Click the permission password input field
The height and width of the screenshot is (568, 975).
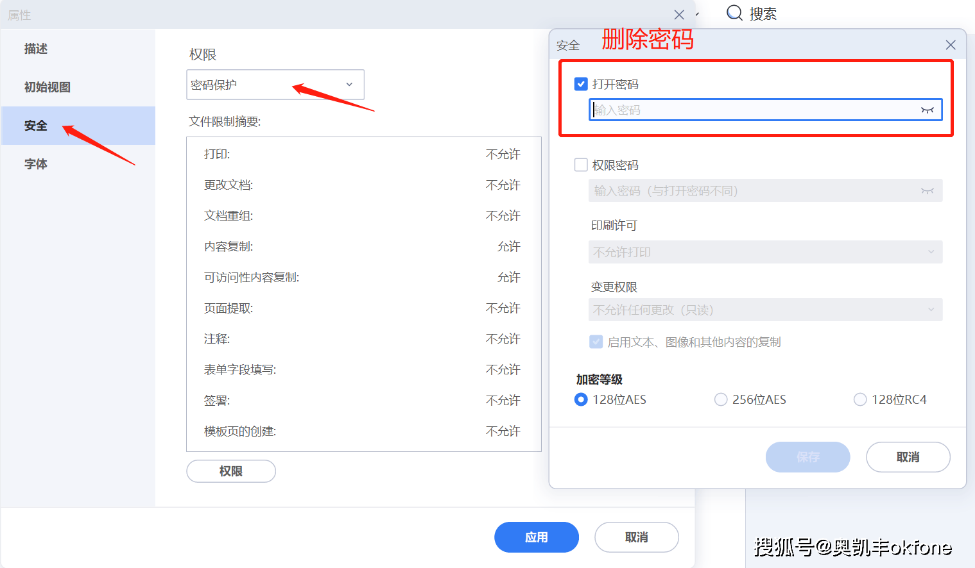coord(765,190)
